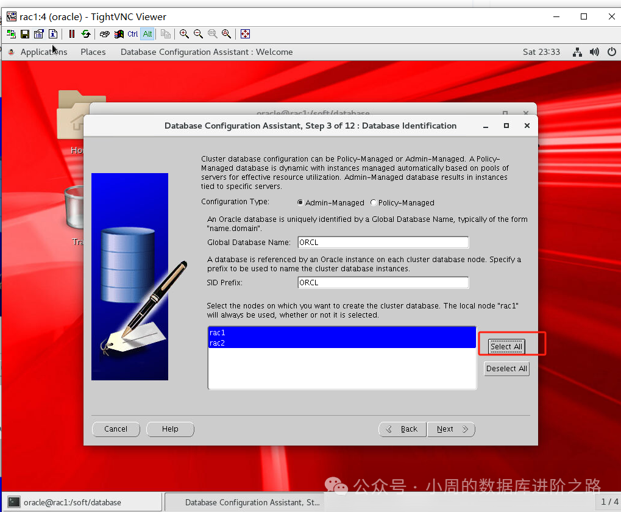This screenshot has width=621, height=512.
Task: Click Save connection info icon in TightVNC
Action: (x=25, y=34)
